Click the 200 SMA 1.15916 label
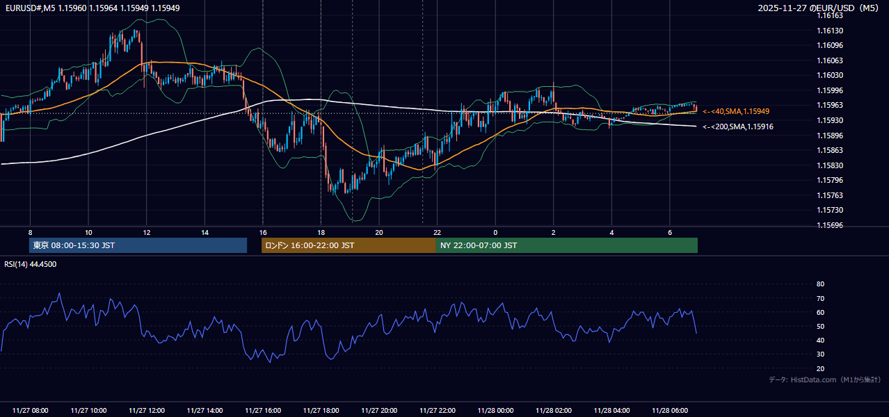Viewport: 889px width, 417px height. pos(738,126)
